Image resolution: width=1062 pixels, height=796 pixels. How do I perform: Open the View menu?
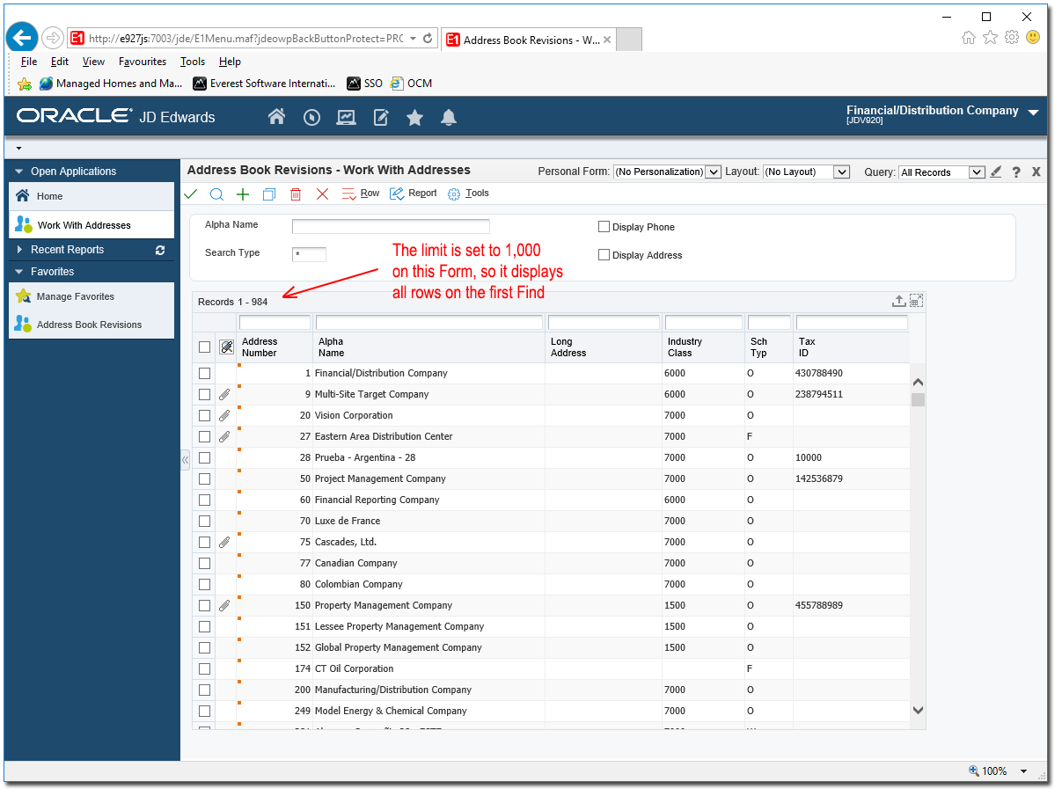93,62
